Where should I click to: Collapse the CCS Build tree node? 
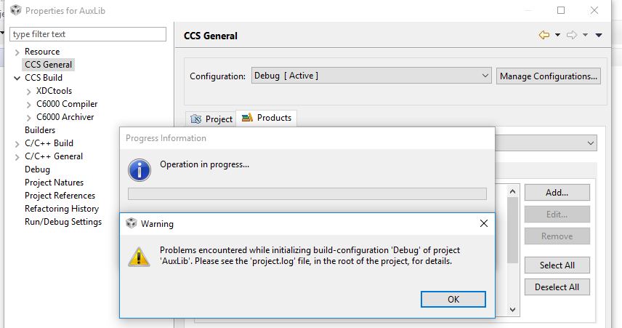tap(17, 78)
